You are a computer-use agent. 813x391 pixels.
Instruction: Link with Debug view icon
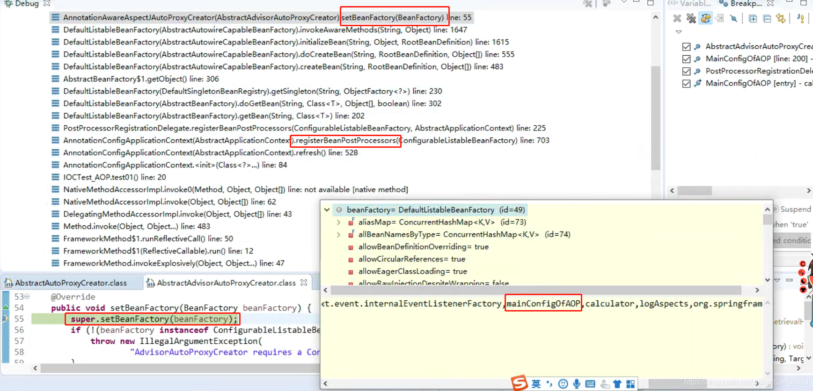click(780, 18)
